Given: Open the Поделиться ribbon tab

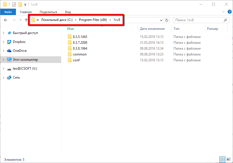Looking at the screenshot, I should coord(48,12).
